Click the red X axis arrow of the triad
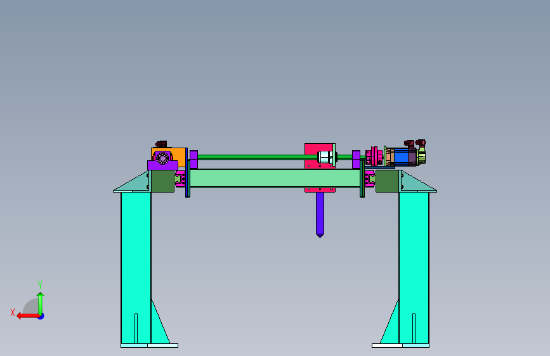The height and width of the screenshot is (356, 550). [28, 316]
